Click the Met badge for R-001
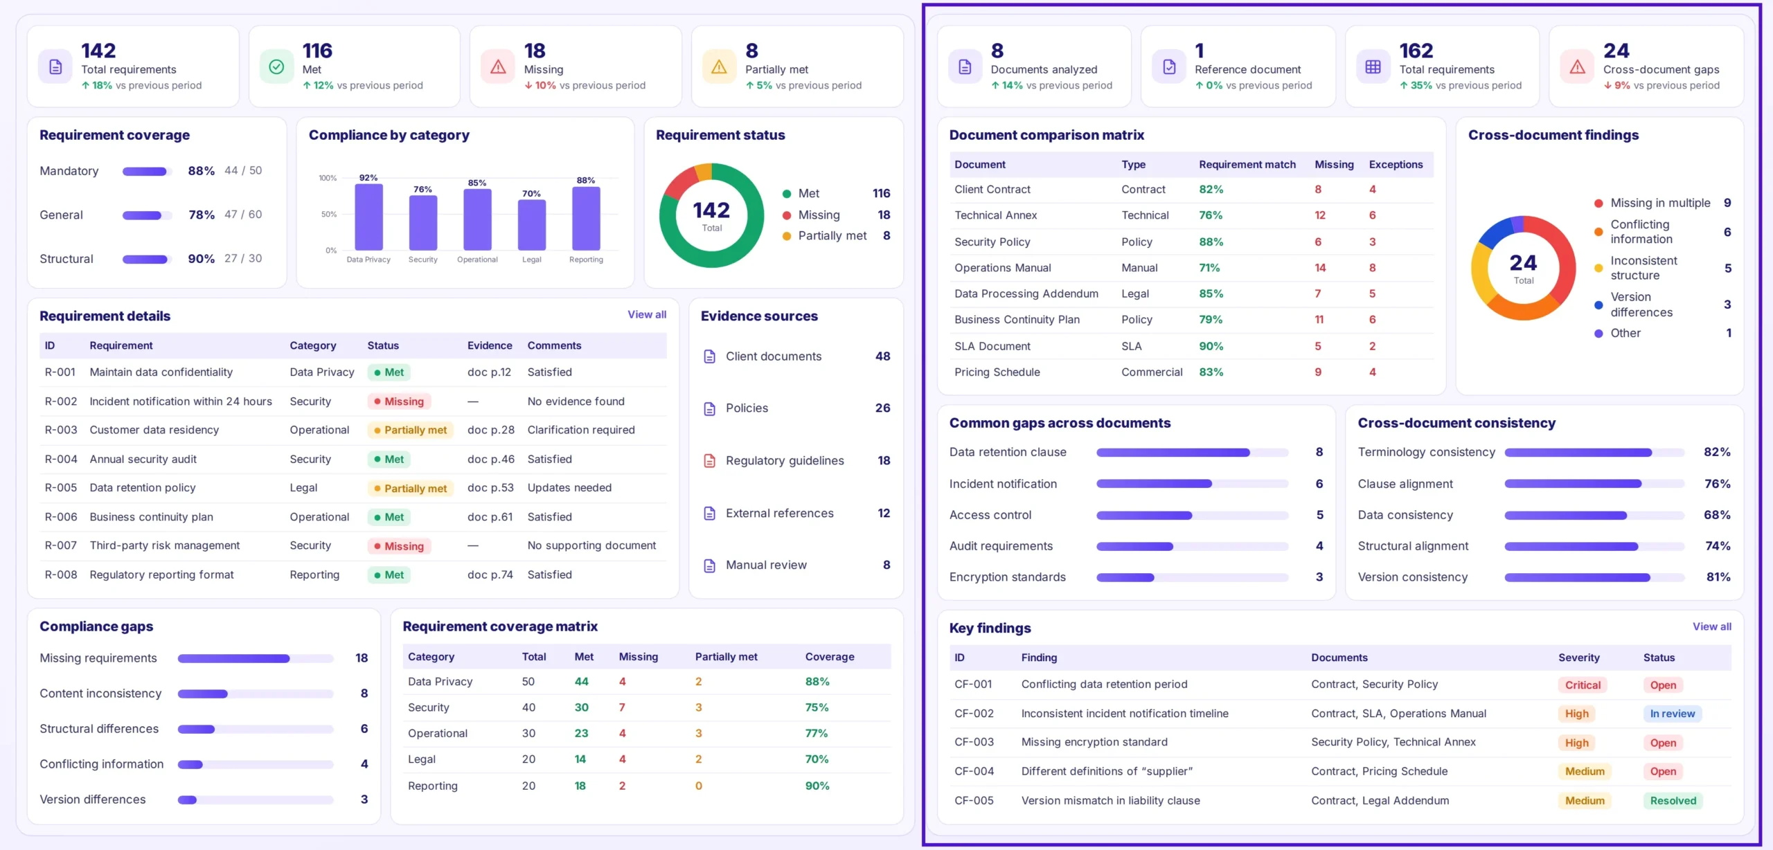 coord(389,372)
